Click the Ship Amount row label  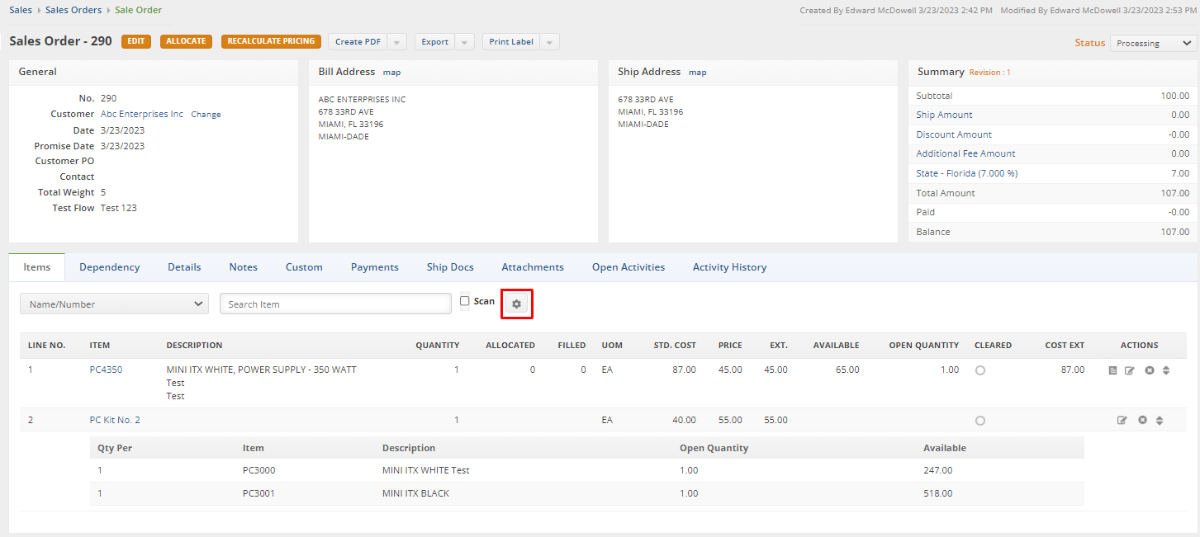tap(944, 115)
